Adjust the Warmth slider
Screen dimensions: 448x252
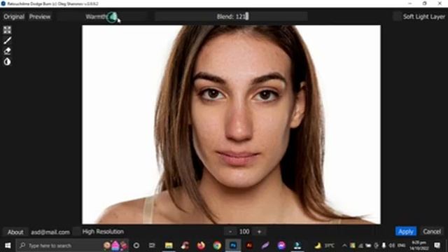101,17
